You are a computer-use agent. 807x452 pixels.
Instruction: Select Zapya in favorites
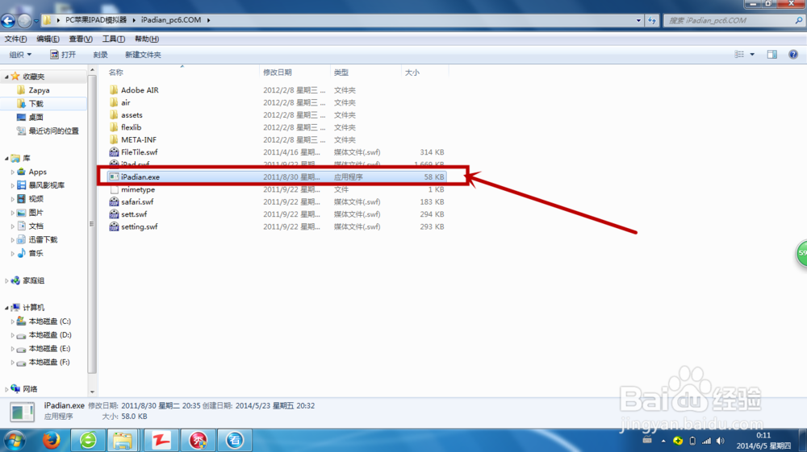click(x=39, y=90)
